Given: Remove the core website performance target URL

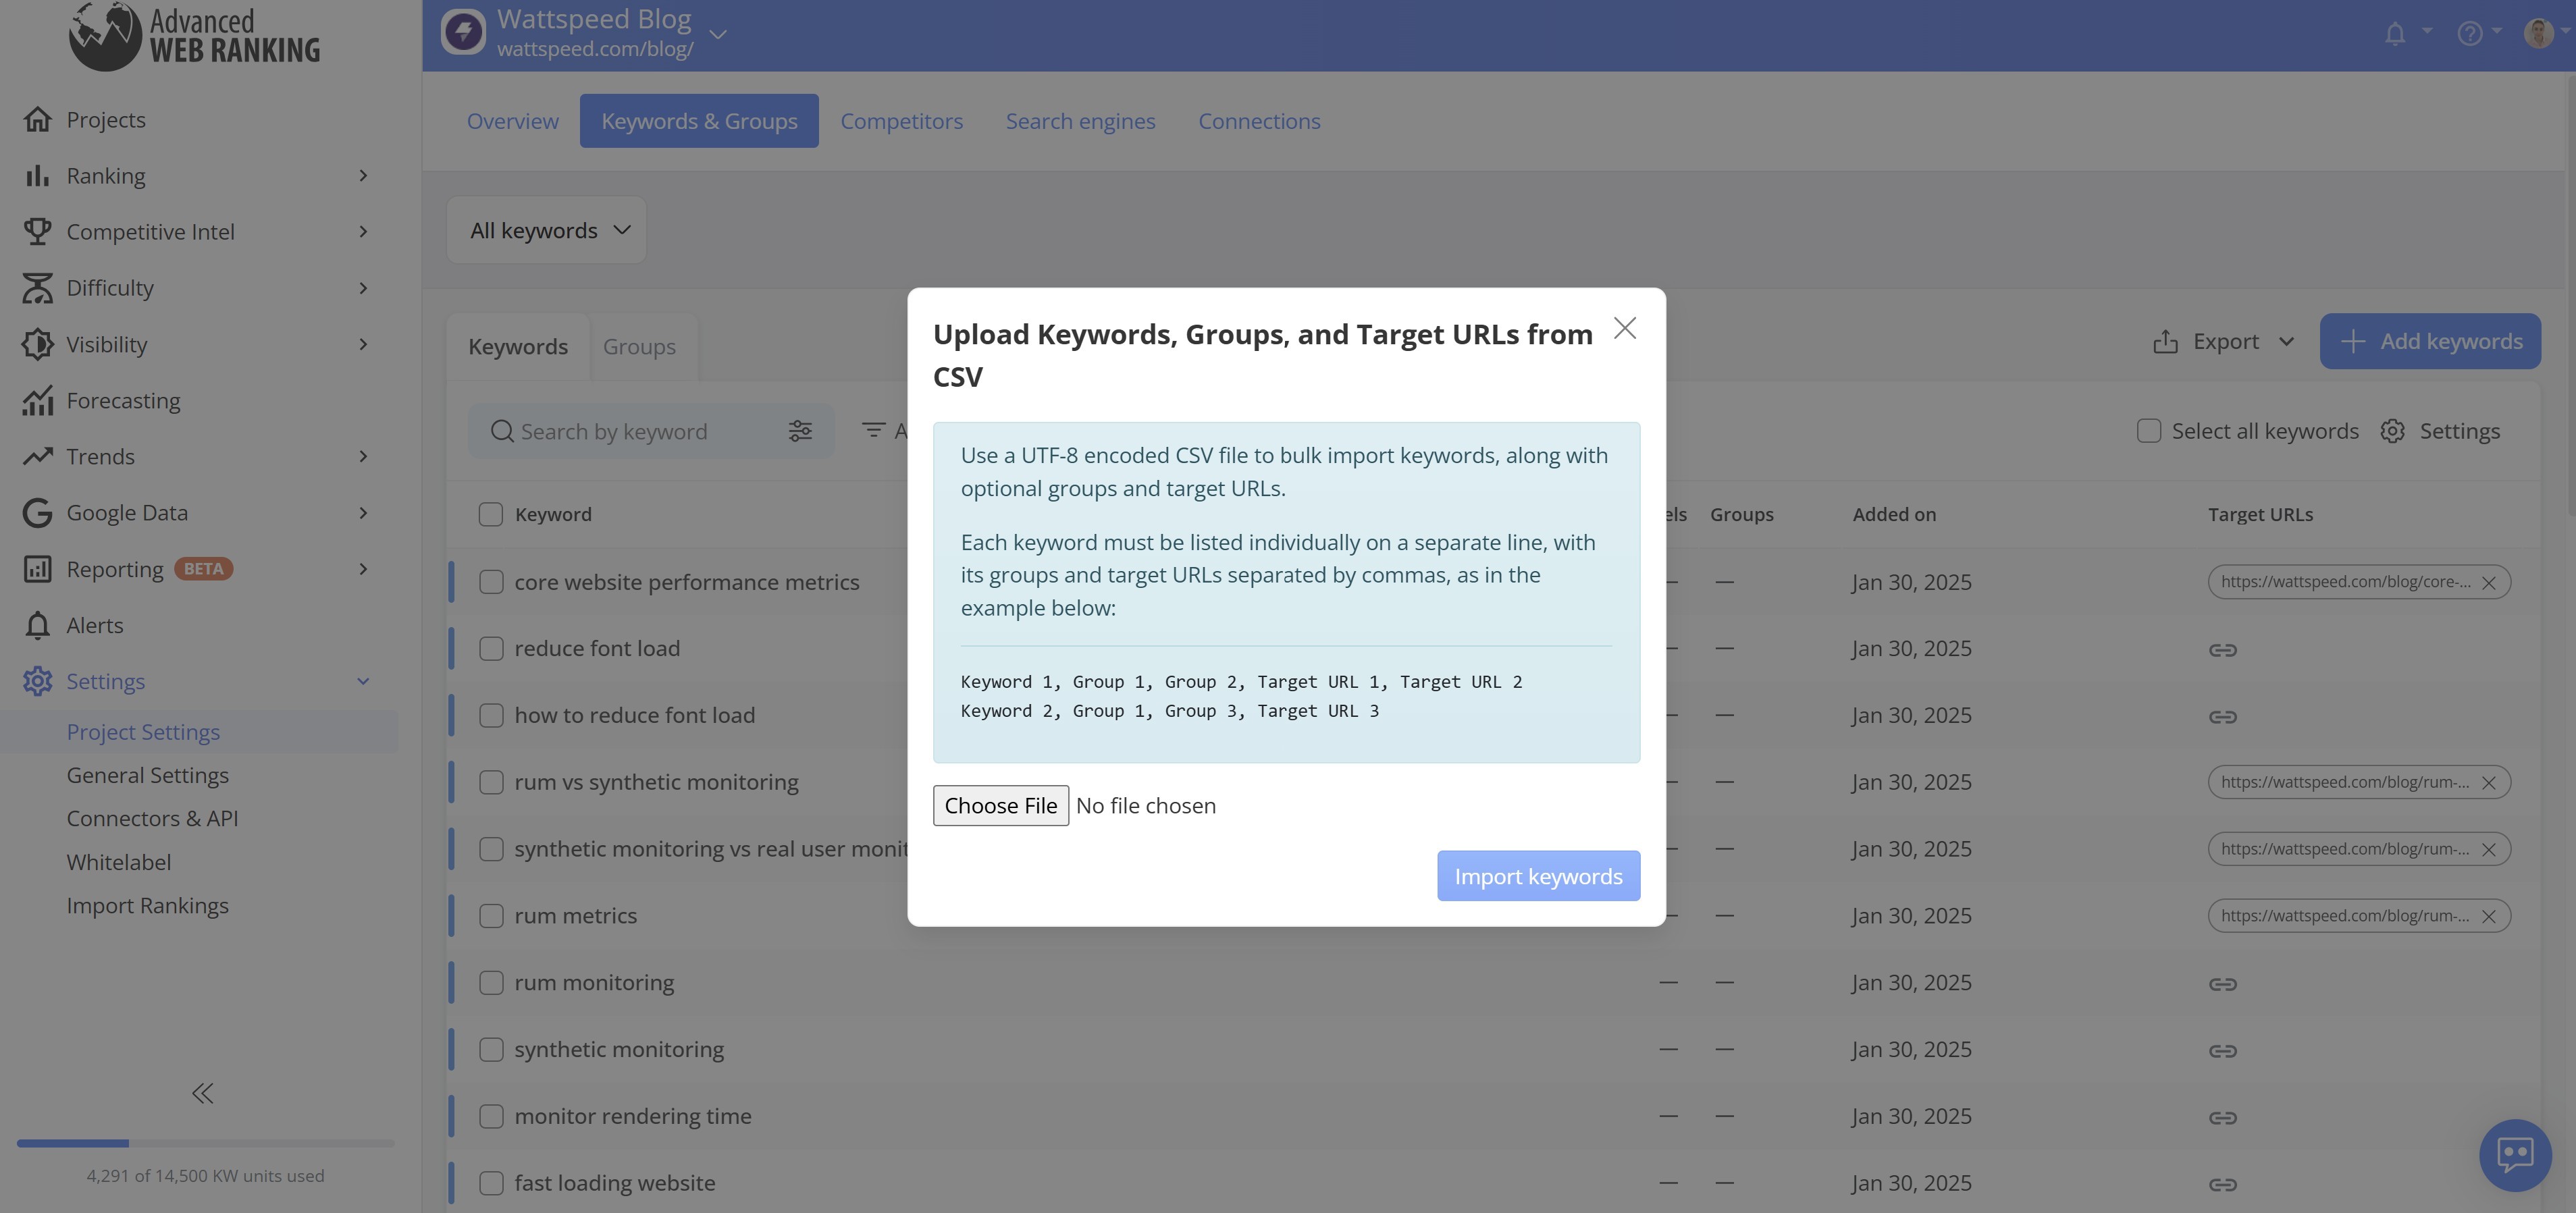Looking at the screenshot, I should click(2488, 583).
